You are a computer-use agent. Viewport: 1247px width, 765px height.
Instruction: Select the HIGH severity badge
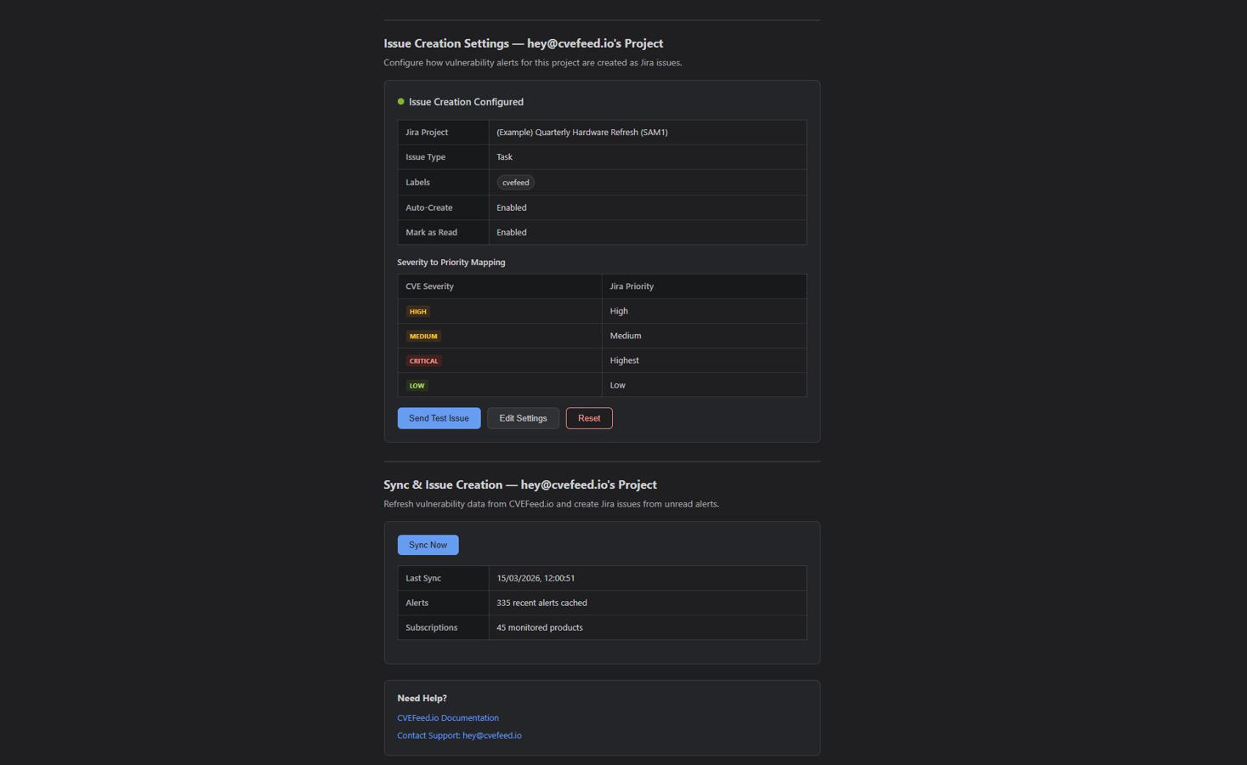click(417, 311)
